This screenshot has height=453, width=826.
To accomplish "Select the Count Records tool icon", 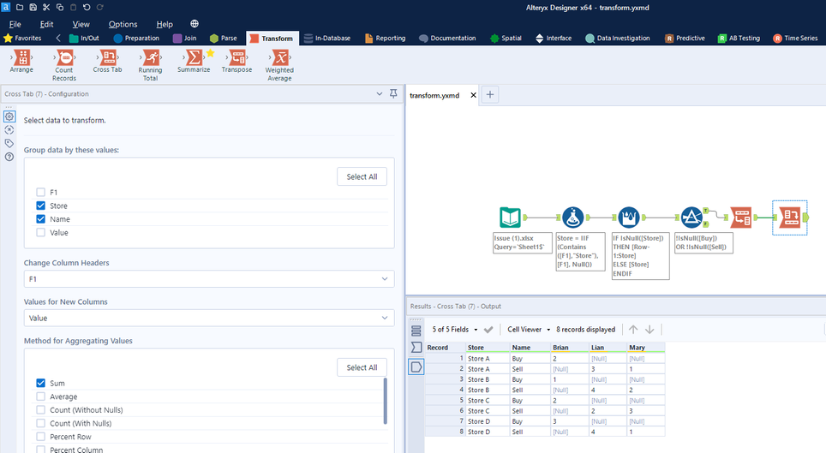I will 65,57.
